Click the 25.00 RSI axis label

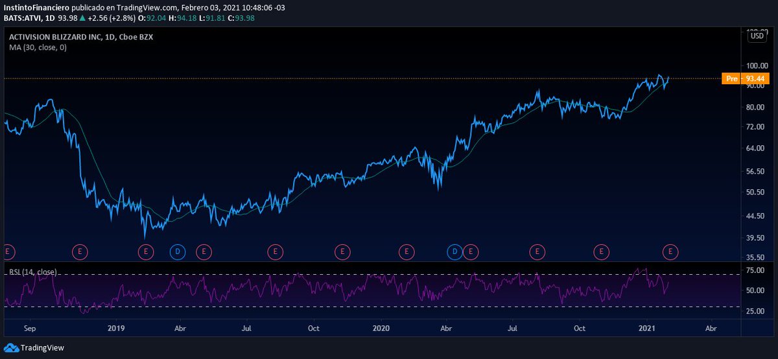(756, 311)
